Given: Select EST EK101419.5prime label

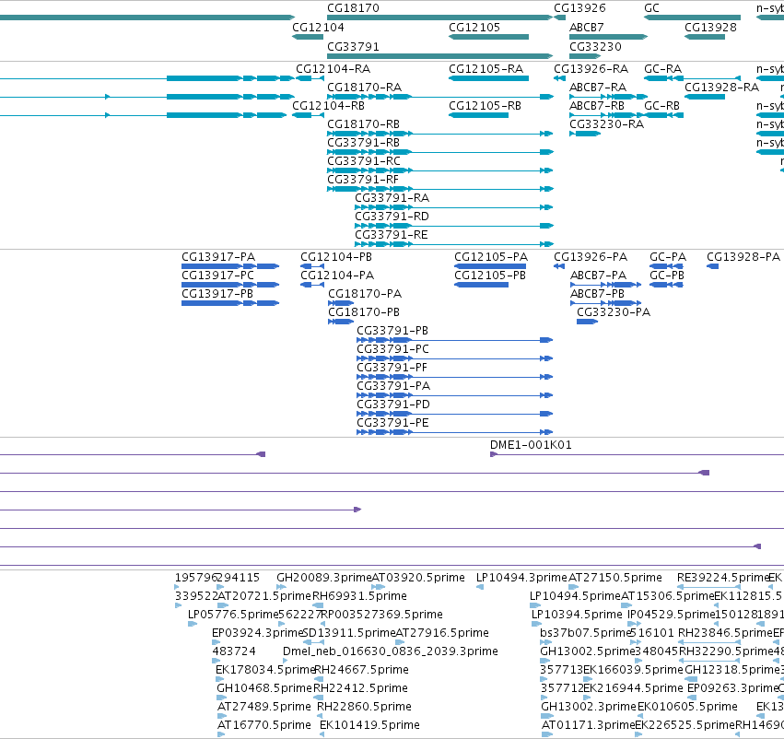Looking at the screenshot, I should point(369,725).
